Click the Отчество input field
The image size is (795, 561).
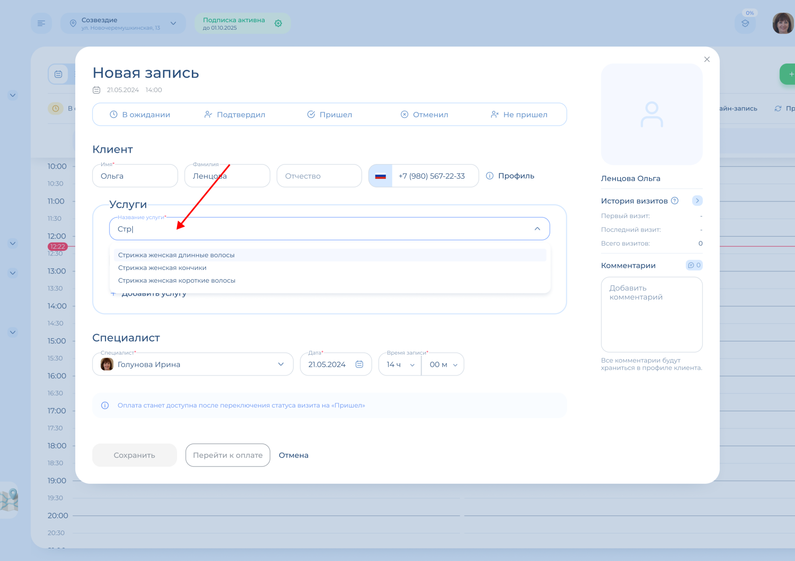pos(319,176)
